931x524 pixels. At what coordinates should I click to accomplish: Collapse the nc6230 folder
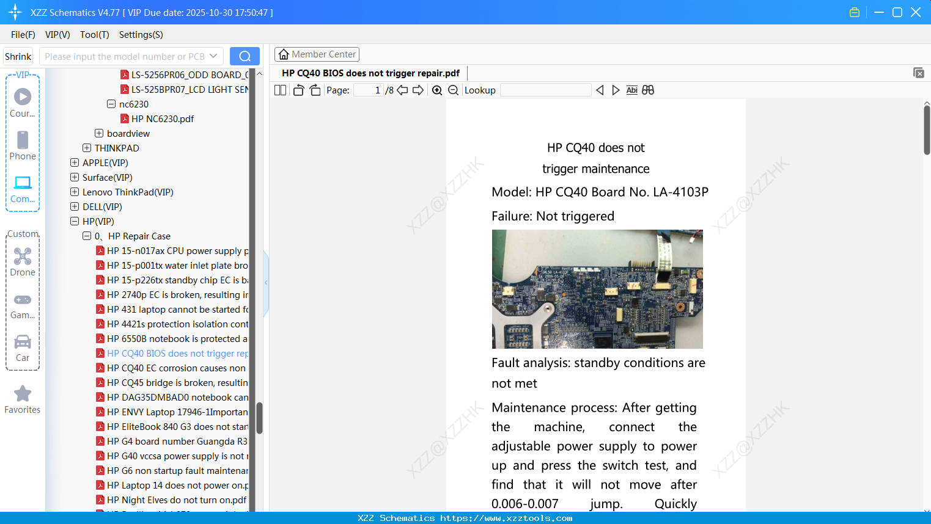click(111, 104)
